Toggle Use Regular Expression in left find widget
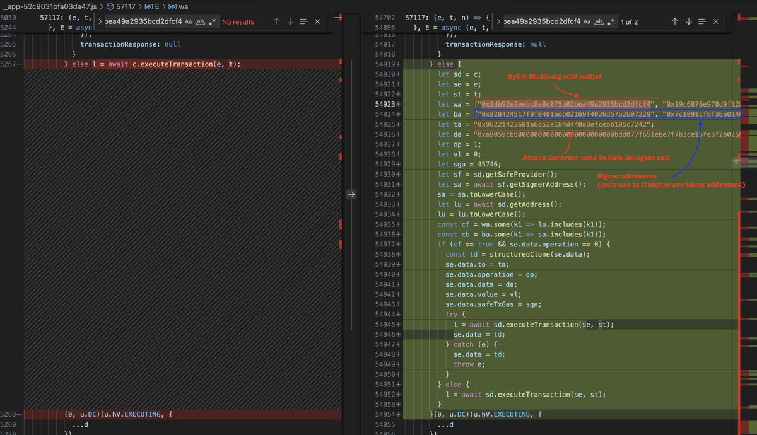Screen dimensions: 757x435 click(213, 21)
